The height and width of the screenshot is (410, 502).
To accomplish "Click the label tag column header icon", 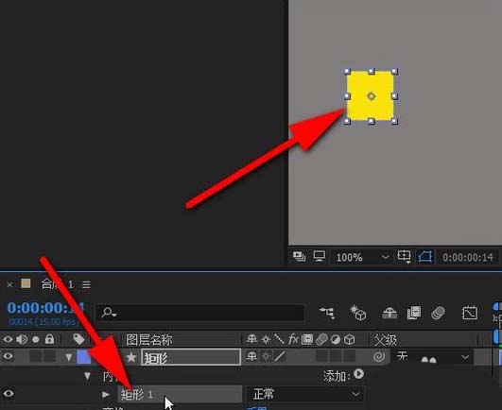I will pos(78,339).
